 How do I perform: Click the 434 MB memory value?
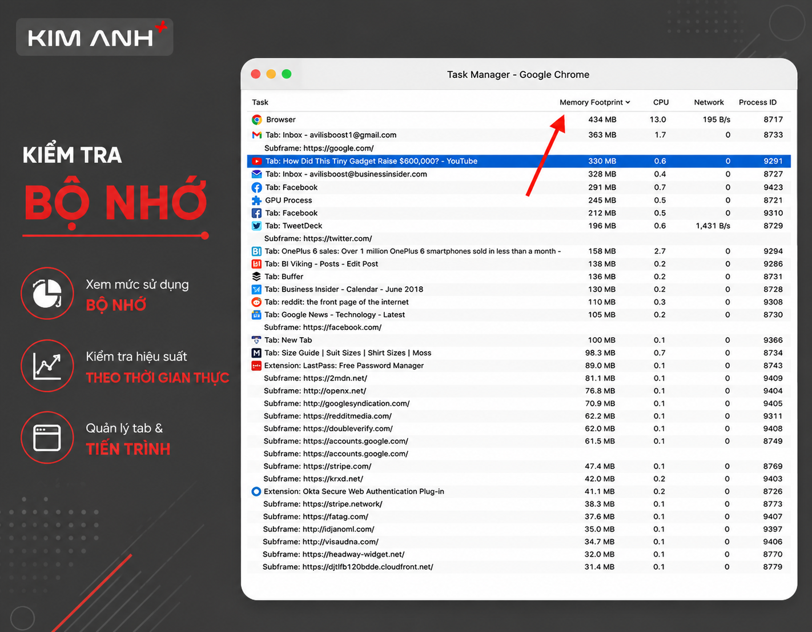[x=602, y=119]
